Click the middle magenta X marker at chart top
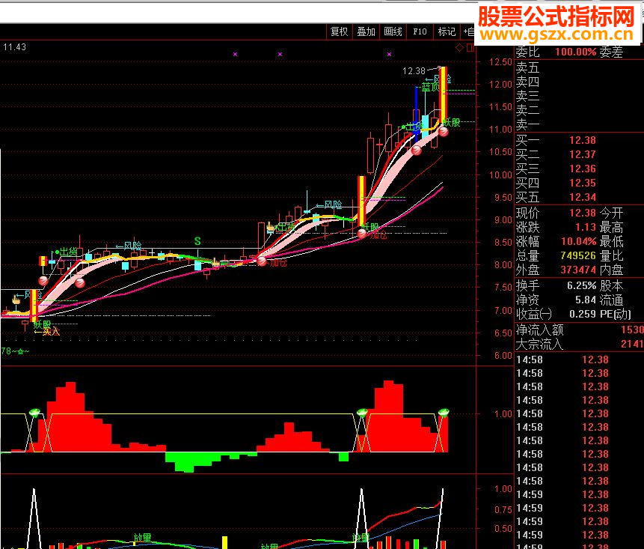The image size is (644, 549). pyautogui.click(x=280, y=54)
